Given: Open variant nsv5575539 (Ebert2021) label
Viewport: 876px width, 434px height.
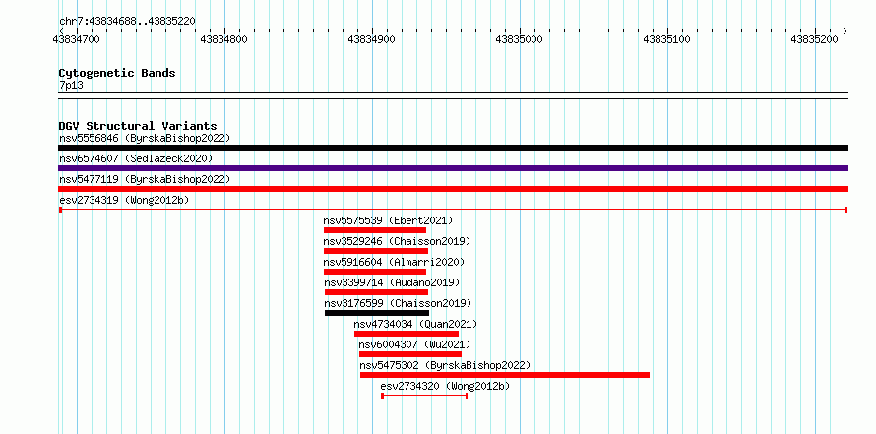Looking at the screenshot, I should (388, 220).
